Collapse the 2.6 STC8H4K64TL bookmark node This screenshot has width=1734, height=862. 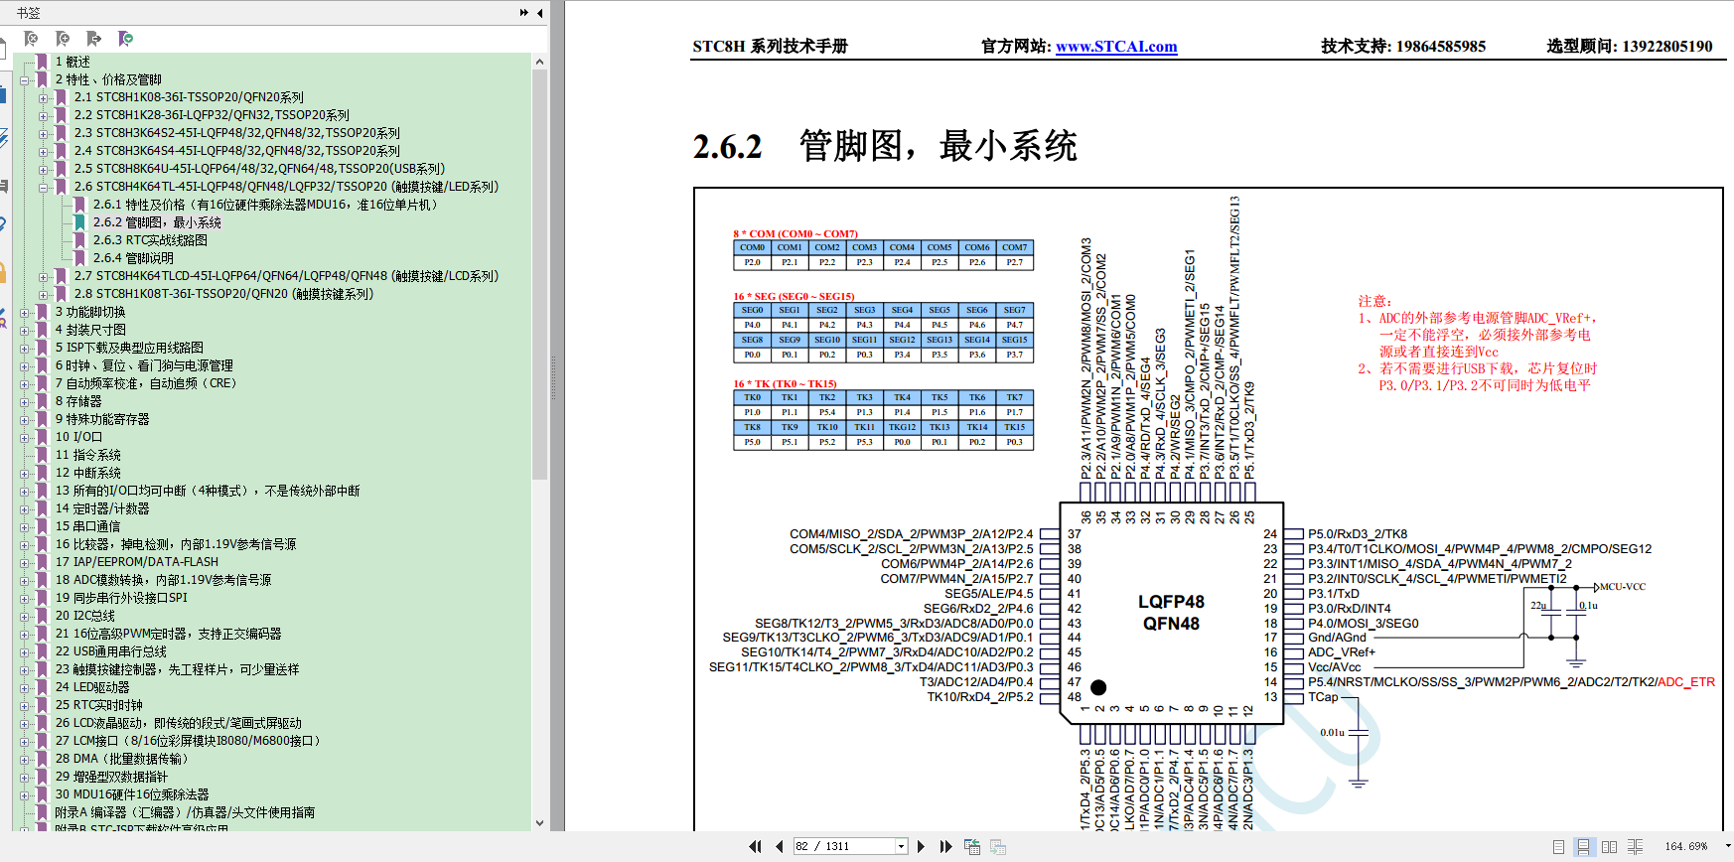pyautogui.click(x=44, y=187)
